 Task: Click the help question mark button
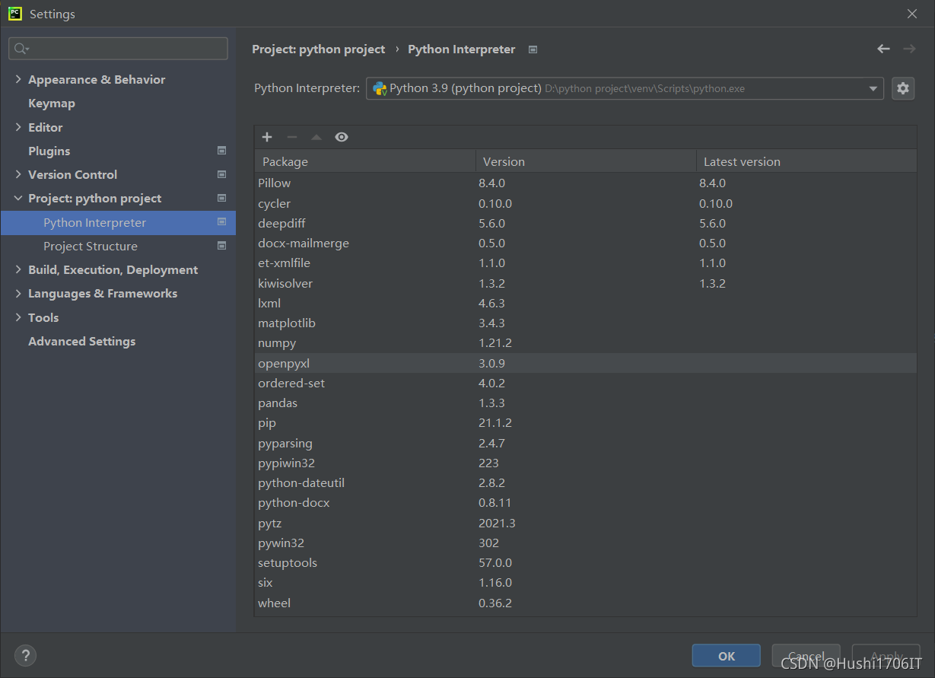pyautogui.click(x=25, y=655)
